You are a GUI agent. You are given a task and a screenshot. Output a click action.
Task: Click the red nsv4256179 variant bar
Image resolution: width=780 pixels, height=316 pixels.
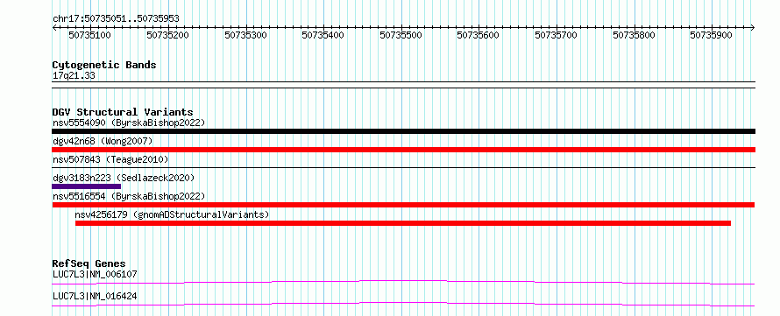pyautogui.click(x=403, y=223)
